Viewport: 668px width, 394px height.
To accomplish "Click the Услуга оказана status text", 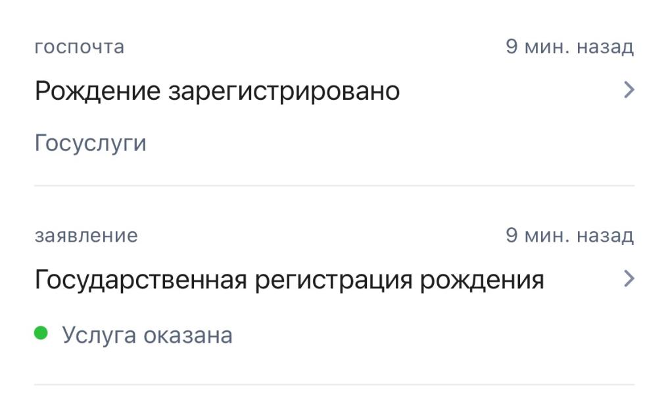I will coord(147,335).
